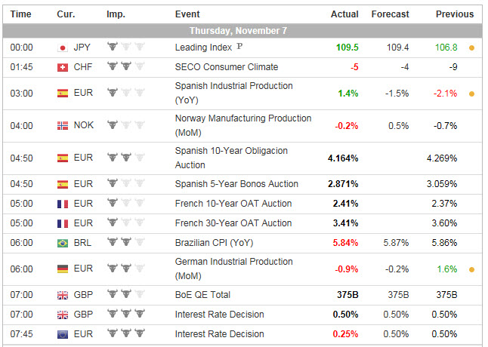Click the Thursday, November 7 date bar
Viewport: 488px width, 347px height.
(243, 31)
